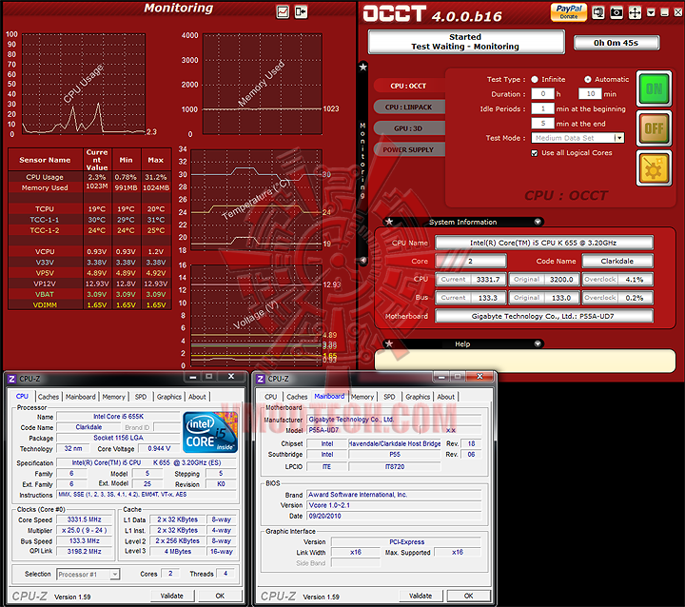685x607 pixels.
Task: Click Validate in the right CPU-Z window
Action: click(x=421, y=596)
